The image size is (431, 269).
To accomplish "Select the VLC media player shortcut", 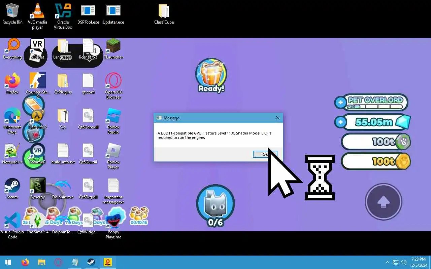I will pyautogui.click(x=37, y=16).
